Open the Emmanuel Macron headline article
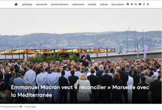 80,91
